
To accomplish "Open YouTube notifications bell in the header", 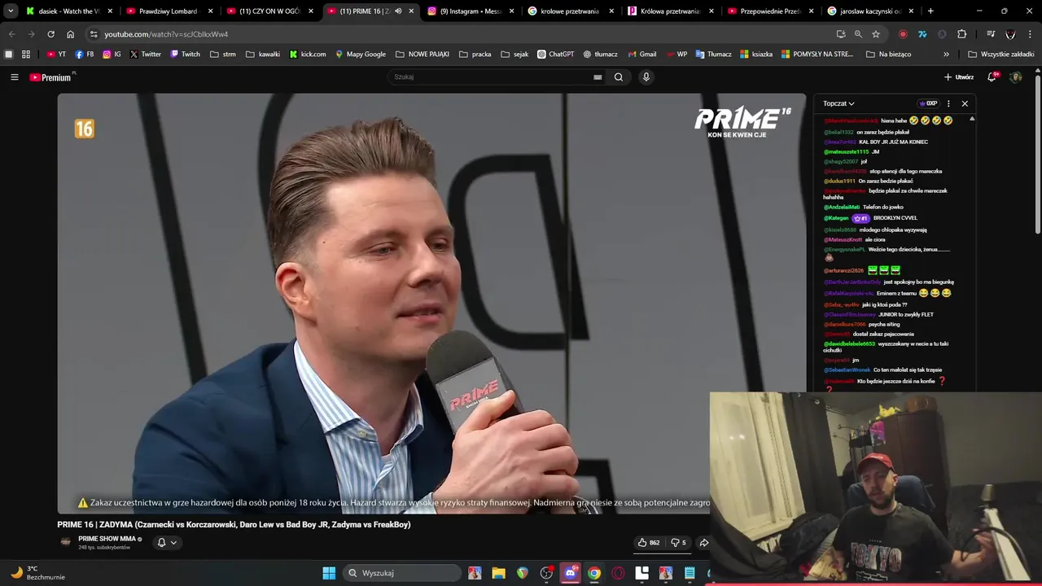I will click(992, 77).
